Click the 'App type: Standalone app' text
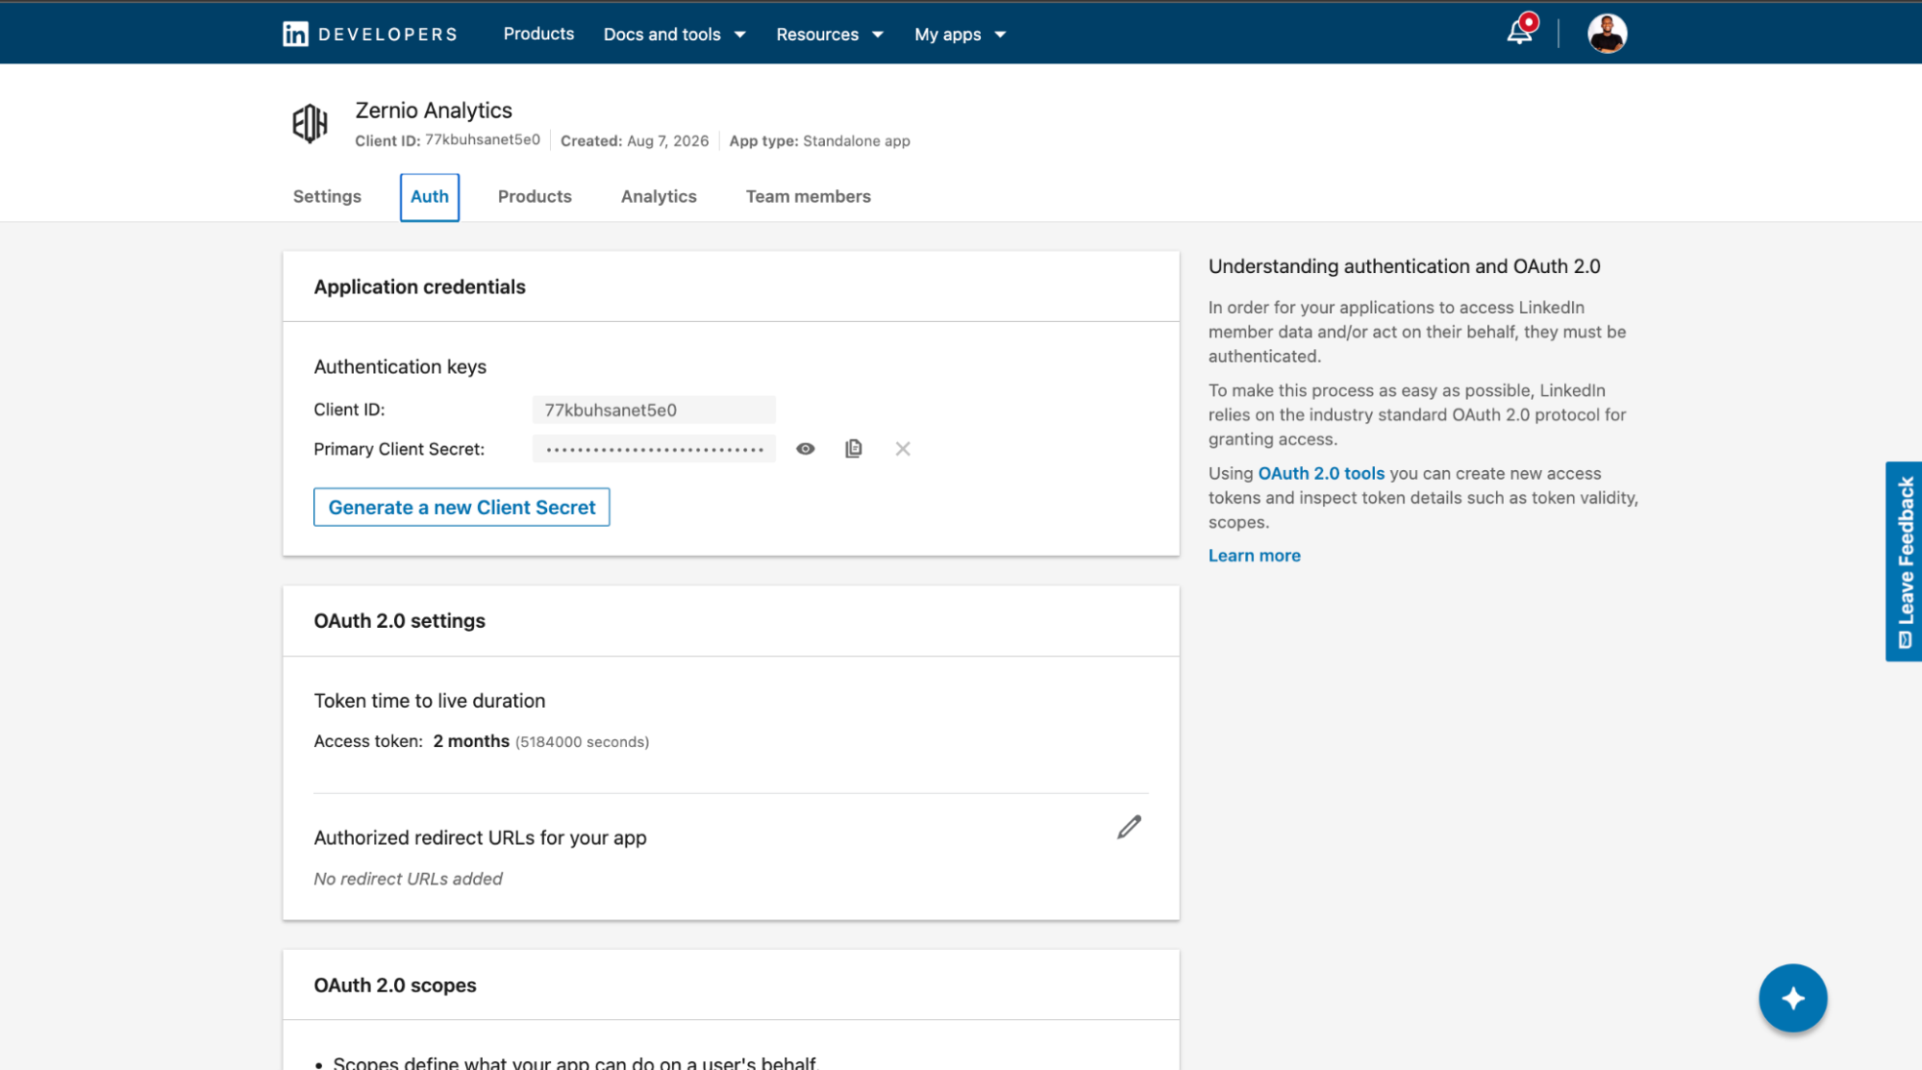Screen dimensions: 1922x1070 pyautogui.click(x=819, y=140)
